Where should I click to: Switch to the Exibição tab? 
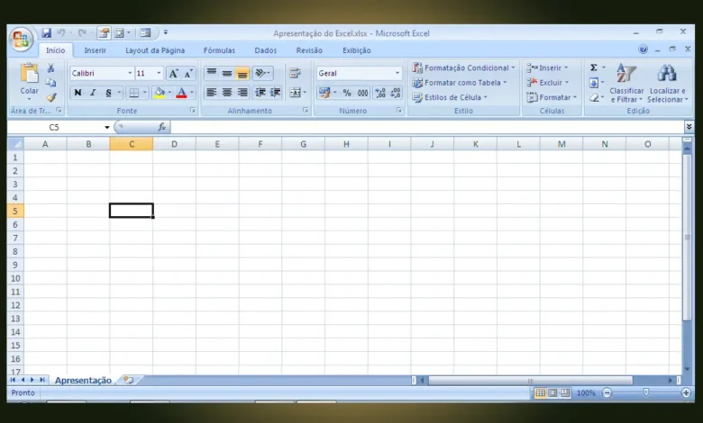point(356,50)
